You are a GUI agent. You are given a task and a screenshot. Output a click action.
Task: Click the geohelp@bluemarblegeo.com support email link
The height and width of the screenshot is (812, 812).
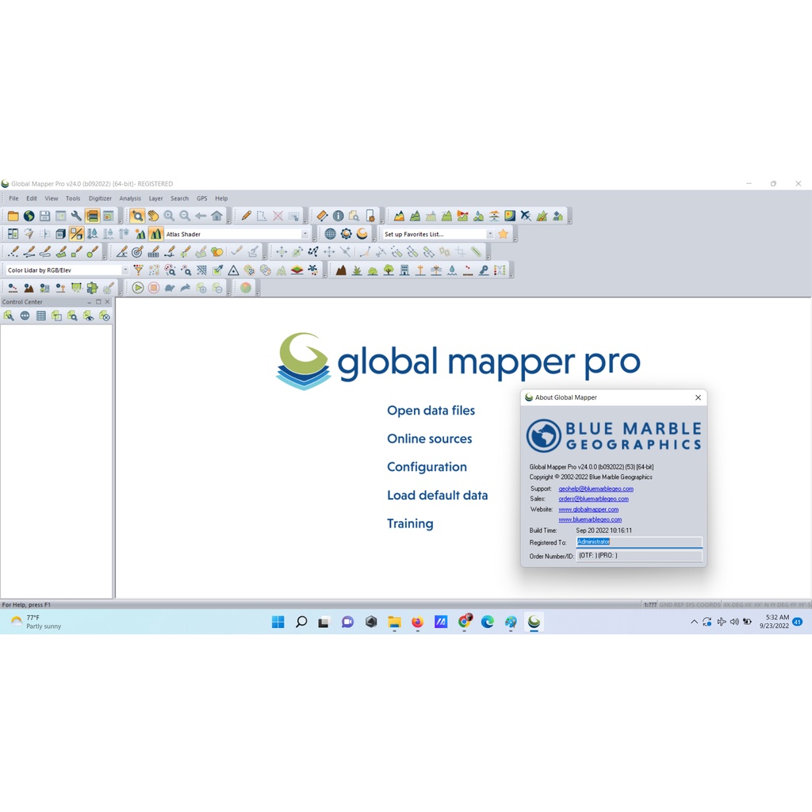click(x=596, y=488)
